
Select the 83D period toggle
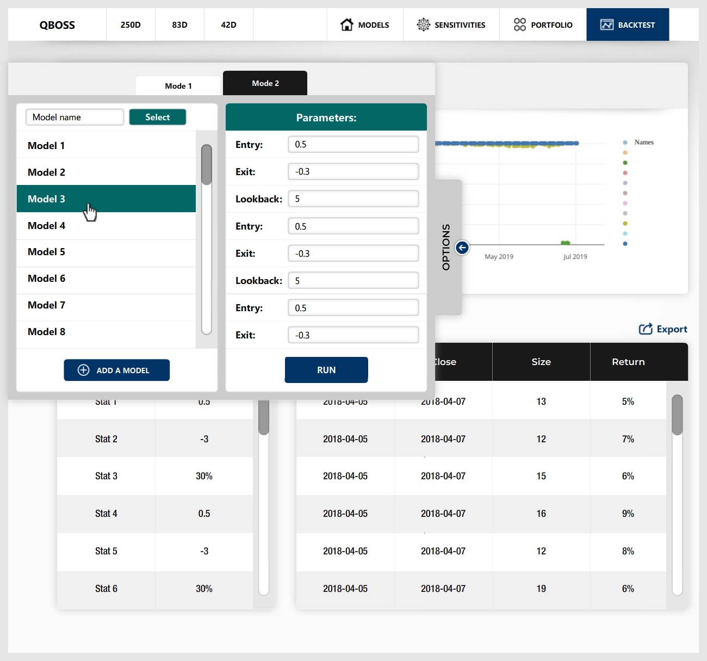click(x=179, y=24)
